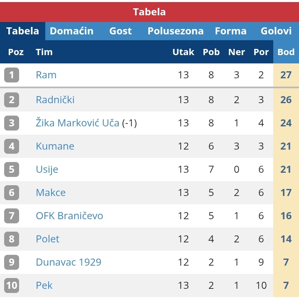Click the position 10 badge
Image resolution: width=299 pixels, height=300 pixels.
point(12,285)
